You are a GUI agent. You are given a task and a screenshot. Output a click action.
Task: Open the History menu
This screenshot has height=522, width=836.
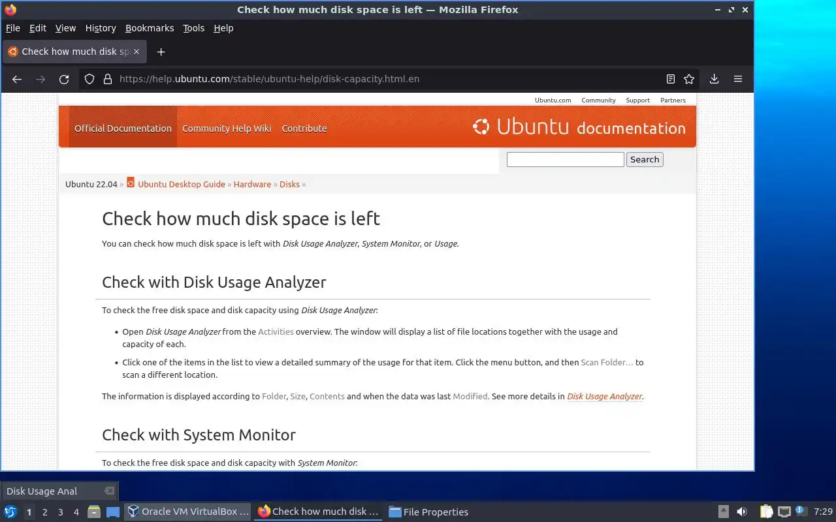pos(101,28)
